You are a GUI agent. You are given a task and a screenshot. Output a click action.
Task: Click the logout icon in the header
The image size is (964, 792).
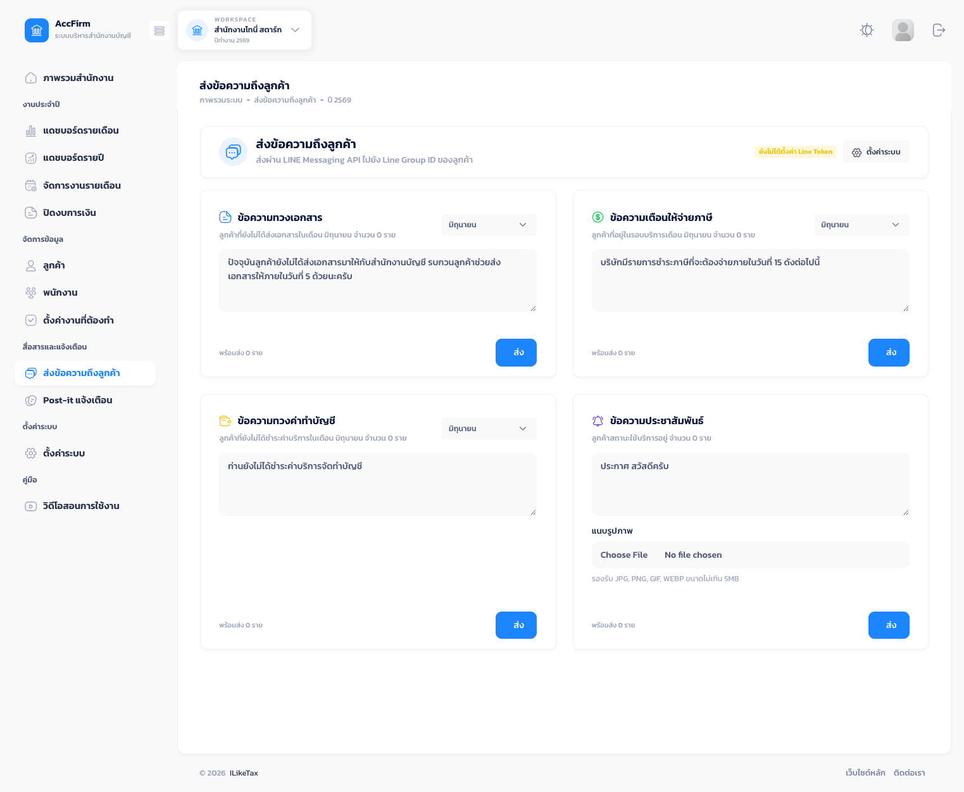(x=939, y=30)
